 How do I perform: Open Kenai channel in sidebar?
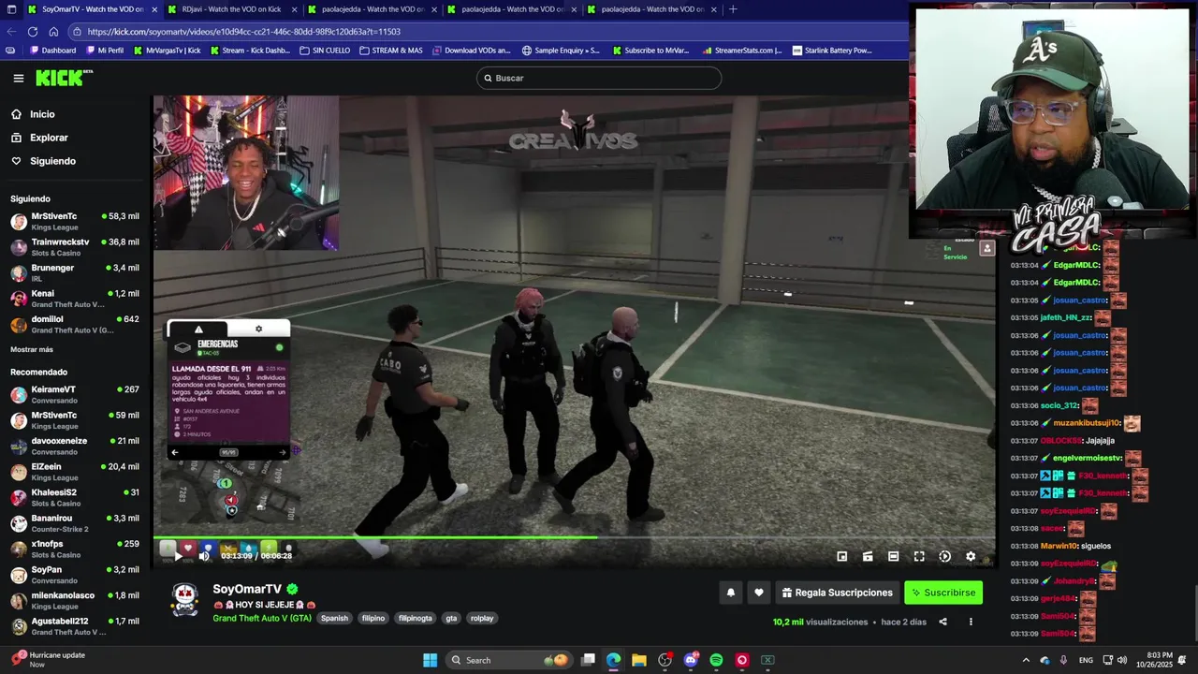75,299
